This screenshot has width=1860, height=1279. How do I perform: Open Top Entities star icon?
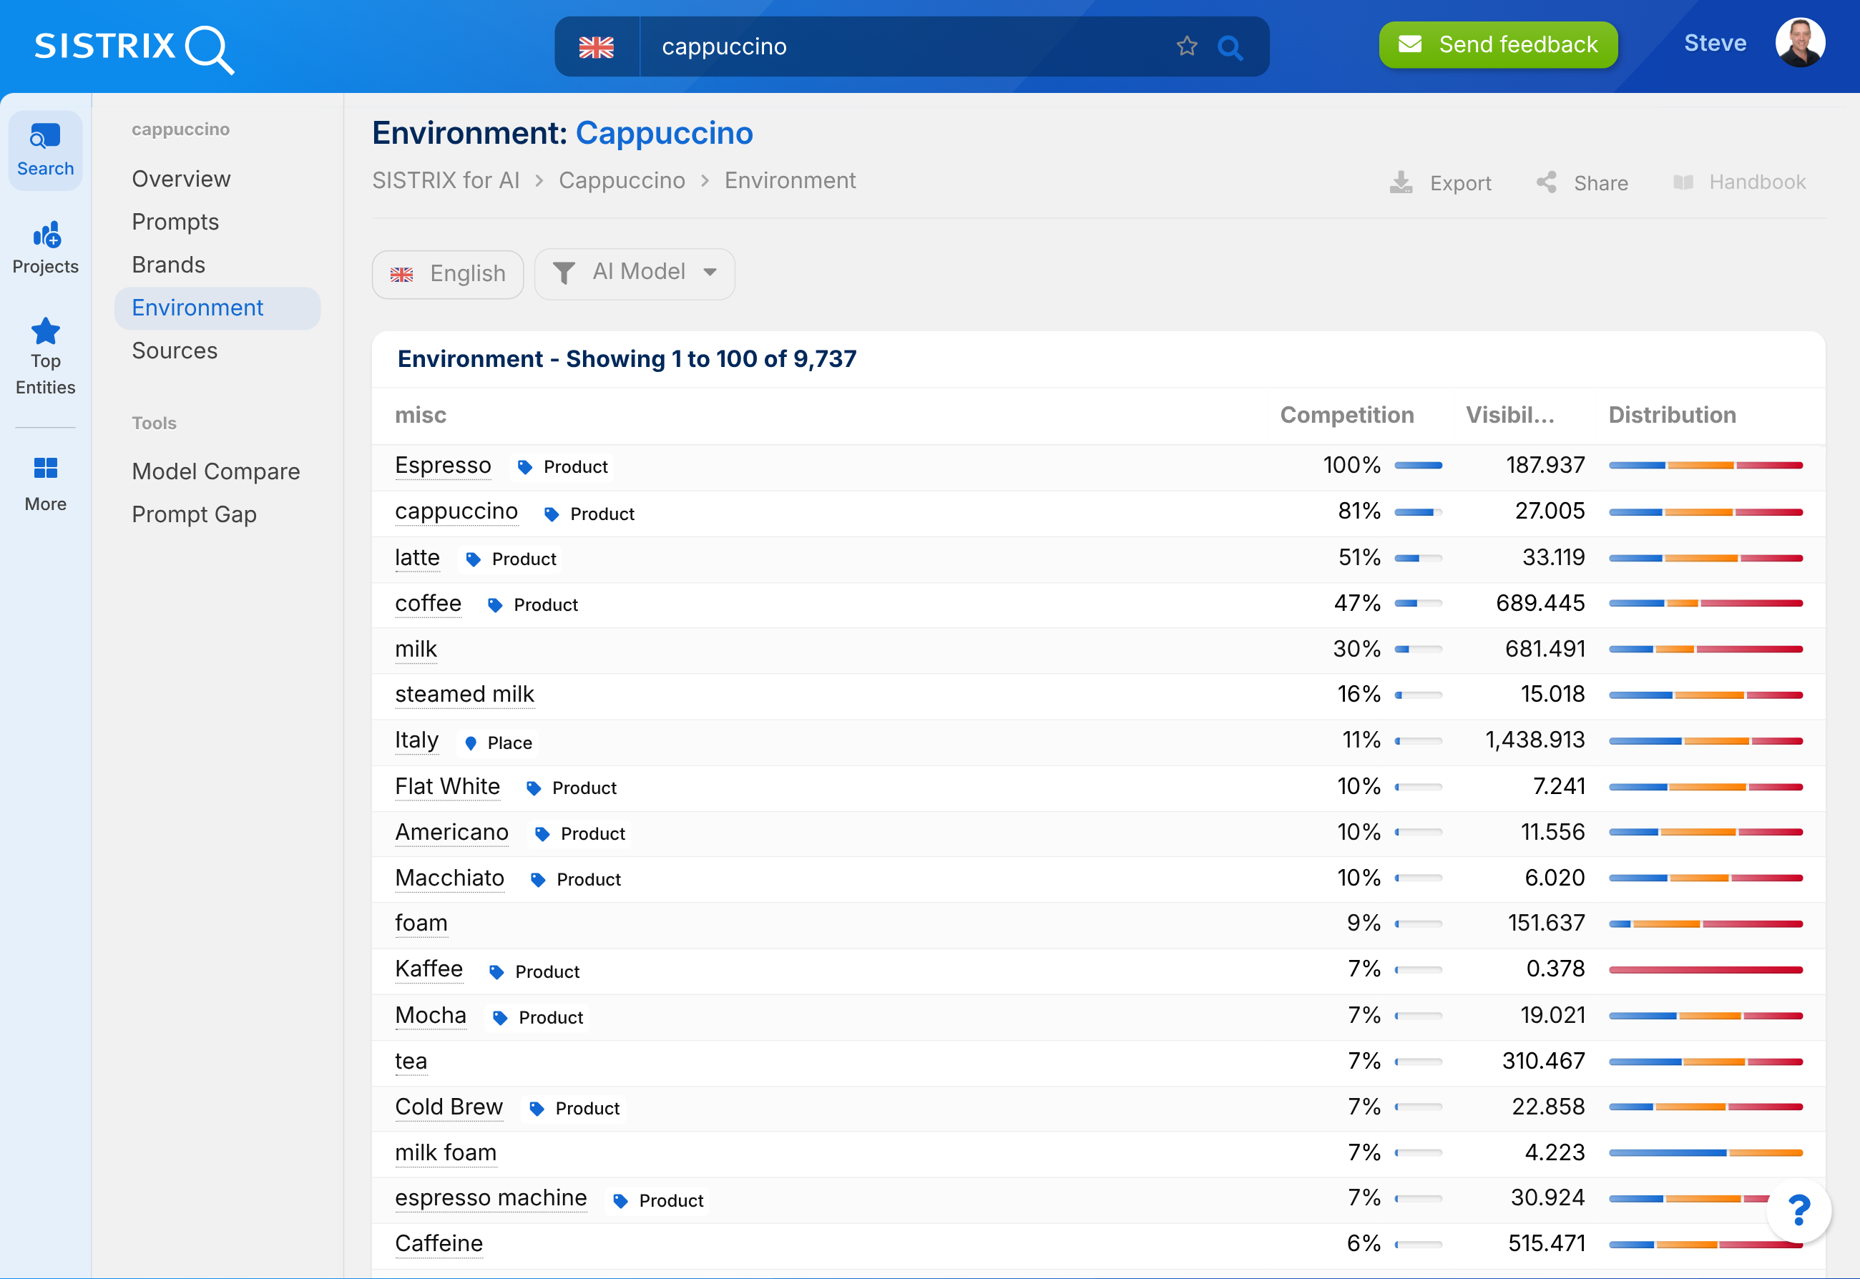pyautogui.click(x=46, y=331)
